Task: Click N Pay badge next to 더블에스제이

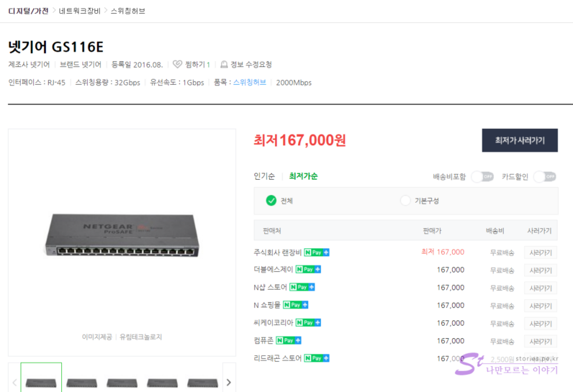Action: click(x=308, y=270)
